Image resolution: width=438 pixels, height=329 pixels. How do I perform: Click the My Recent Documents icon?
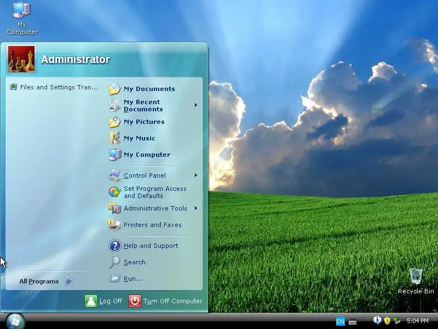point(114,105)
